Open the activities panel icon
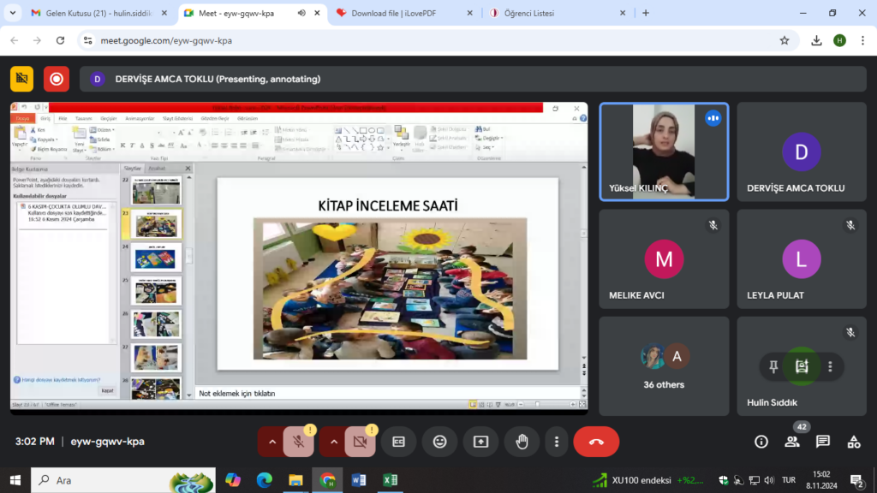877x493 pixels. click(853, 442)
